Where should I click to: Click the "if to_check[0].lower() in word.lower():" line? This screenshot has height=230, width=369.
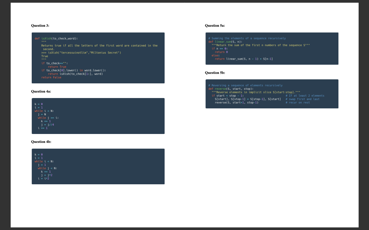coord(74,70)
